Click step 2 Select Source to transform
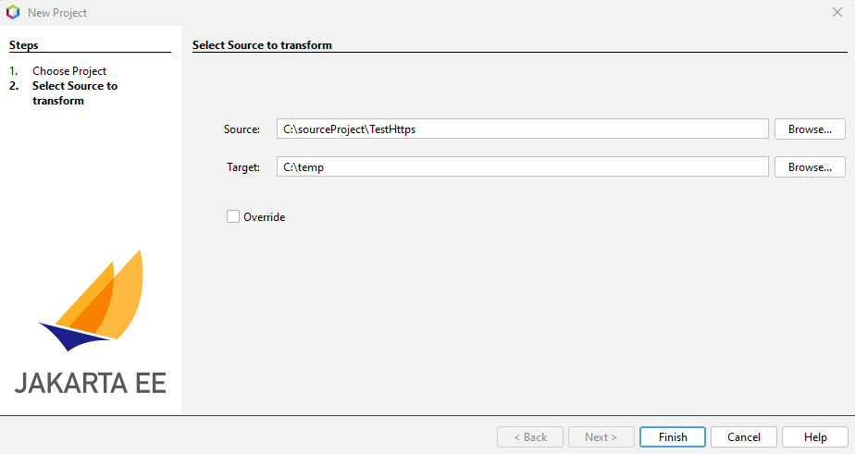 pyautogui.click(x=75, y=93)
